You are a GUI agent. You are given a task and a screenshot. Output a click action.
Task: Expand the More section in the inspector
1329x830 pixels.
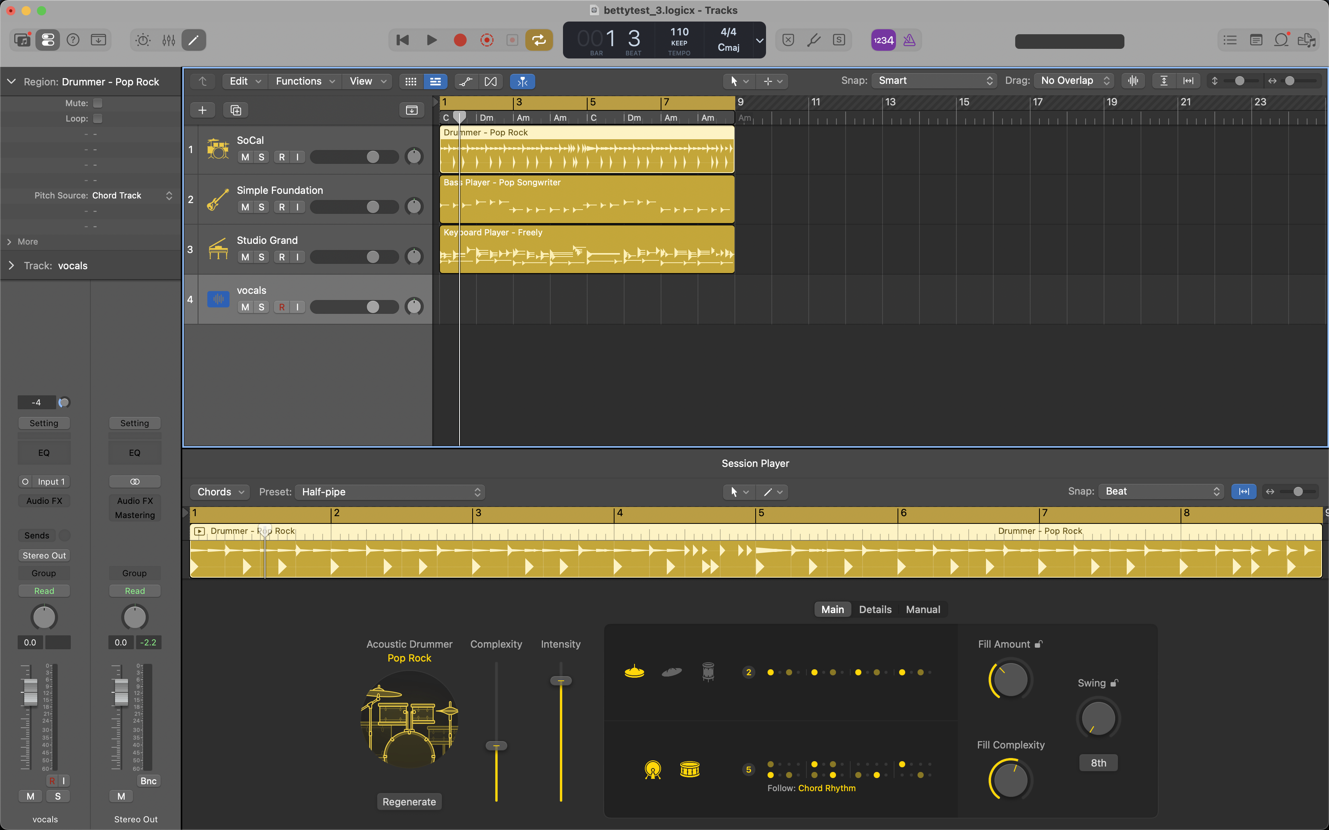26,242
